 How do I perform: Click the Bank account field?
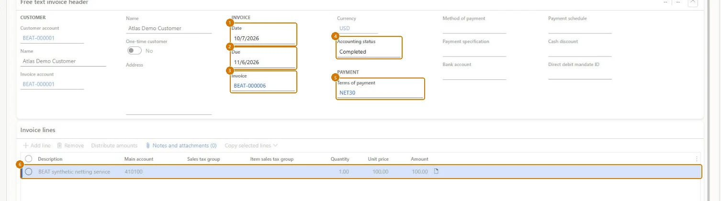coord(474,74)
